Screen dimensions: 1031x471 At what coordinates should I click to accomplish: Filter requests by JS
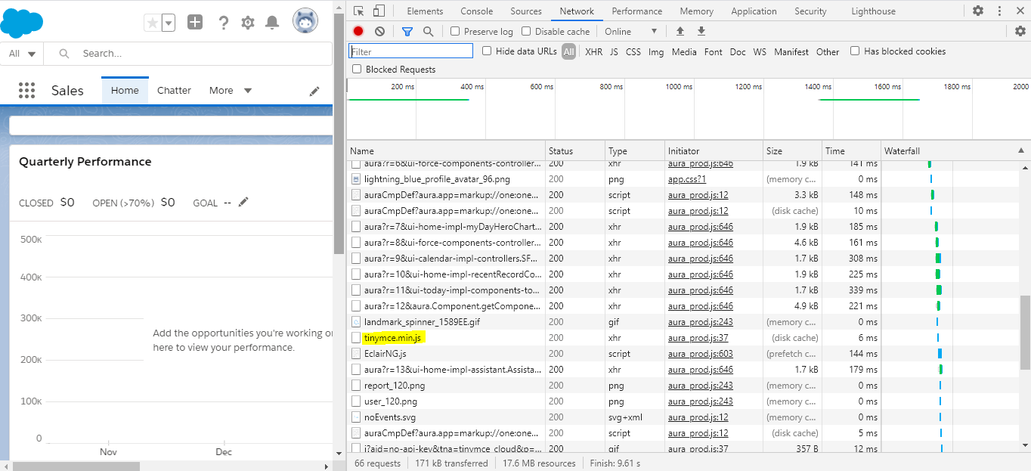tap(614, 52)
